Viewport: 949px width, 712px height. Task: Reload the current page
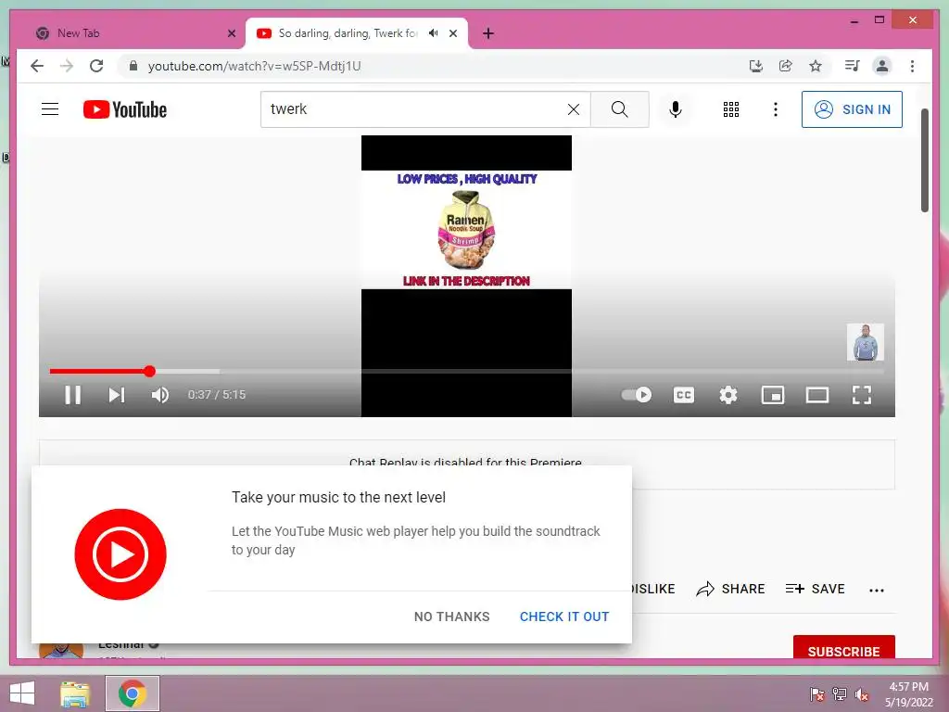[x=96, y=66]
